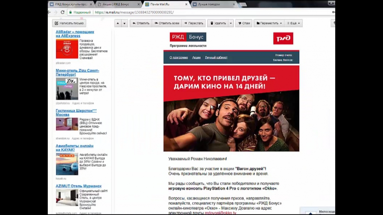The image size is (383, 215).
Task: Expand the arrow next to Удалить
Action: [231, 23]
